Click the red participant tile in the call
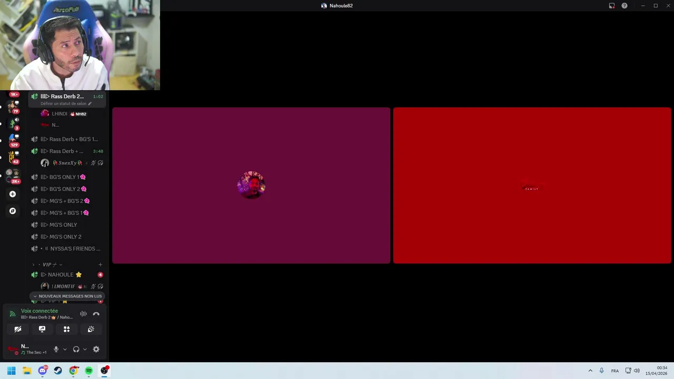Image resolution: width=674 pixels, height=379 pixels. (x=532, y=185)
